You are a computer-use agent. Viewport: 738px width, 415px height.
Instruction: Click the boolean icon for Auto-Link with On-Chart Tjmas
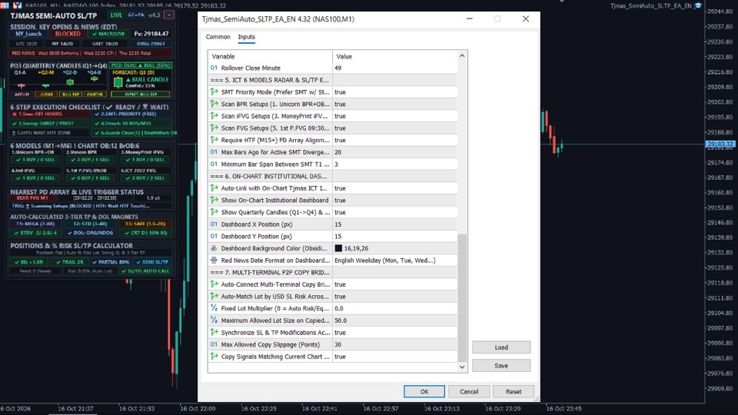(x=214, y=188)
